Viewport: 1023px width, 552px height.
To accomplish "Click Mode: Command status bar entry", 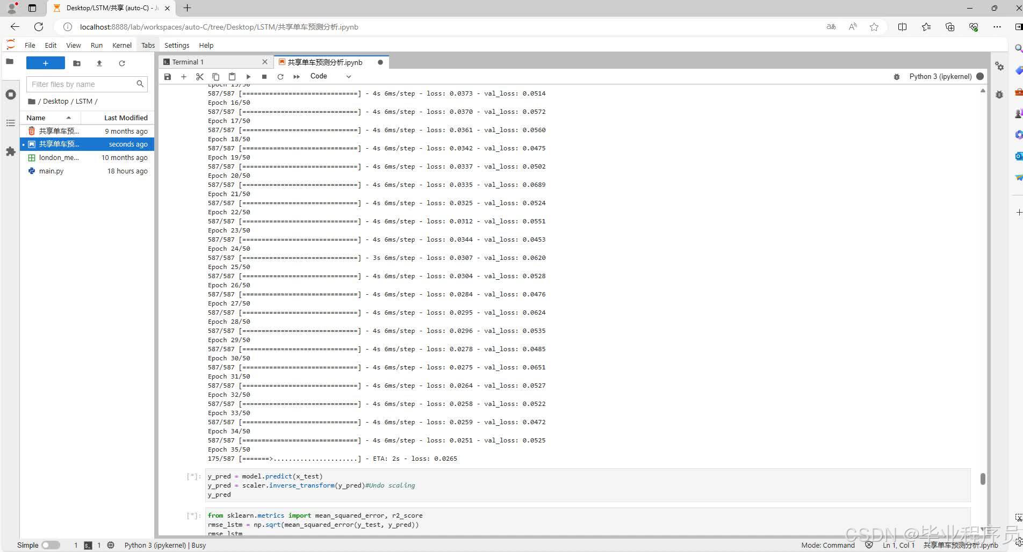I will click(828, 545).
